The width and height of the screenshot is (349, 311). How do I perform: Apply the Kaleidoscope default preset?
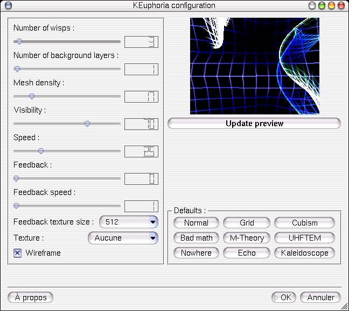tap(304, 253)
